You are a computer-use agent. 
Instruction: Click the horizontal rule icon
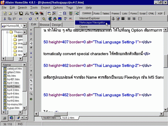pyautogui.click(x=123, y=19)
